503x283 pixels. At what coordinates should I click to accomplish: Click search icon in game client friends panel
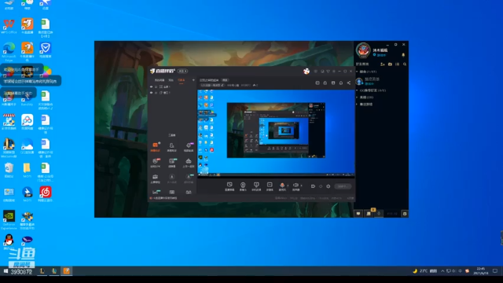(405, 64)
